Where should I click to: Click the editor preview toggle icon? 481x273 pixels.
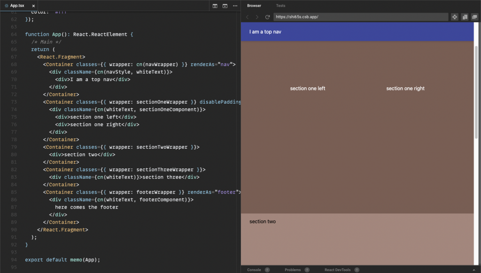pyautogui.click(x=225, y=6)
